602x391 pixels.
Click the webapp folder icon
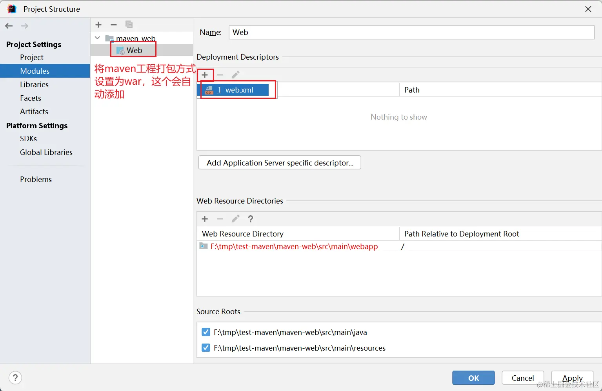tap(204, 246)
